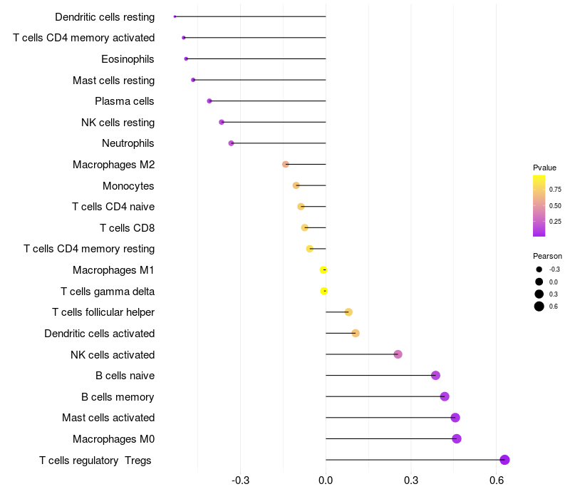Click the T cells regulatory Tregs data point
570x499 pixels.
tap(504, 460)
